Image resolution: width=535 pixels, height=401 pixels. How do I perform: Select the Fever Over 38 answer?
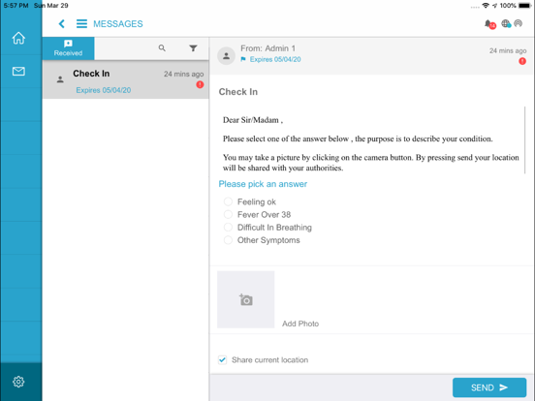click(228, 214)
